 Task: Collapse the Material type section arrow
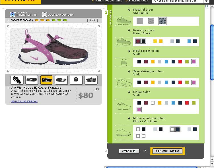[x=129, y=10]
